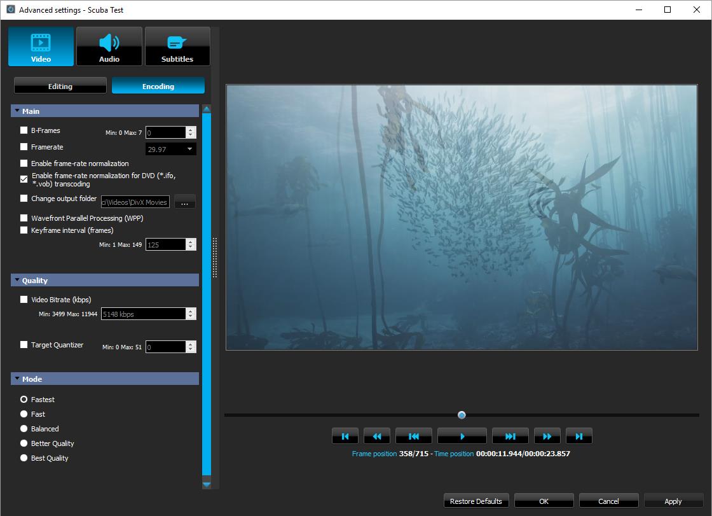Enable the B-Frames checkbox
712x516 pixels.
[24, 130]
